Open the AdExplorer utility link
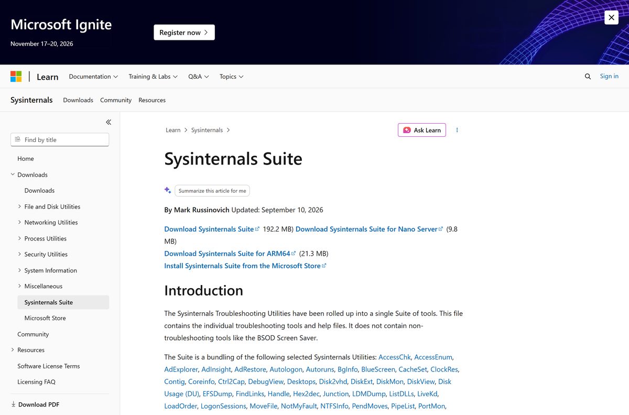The height and width of the screenshot is (415, 629). point(181,369)
